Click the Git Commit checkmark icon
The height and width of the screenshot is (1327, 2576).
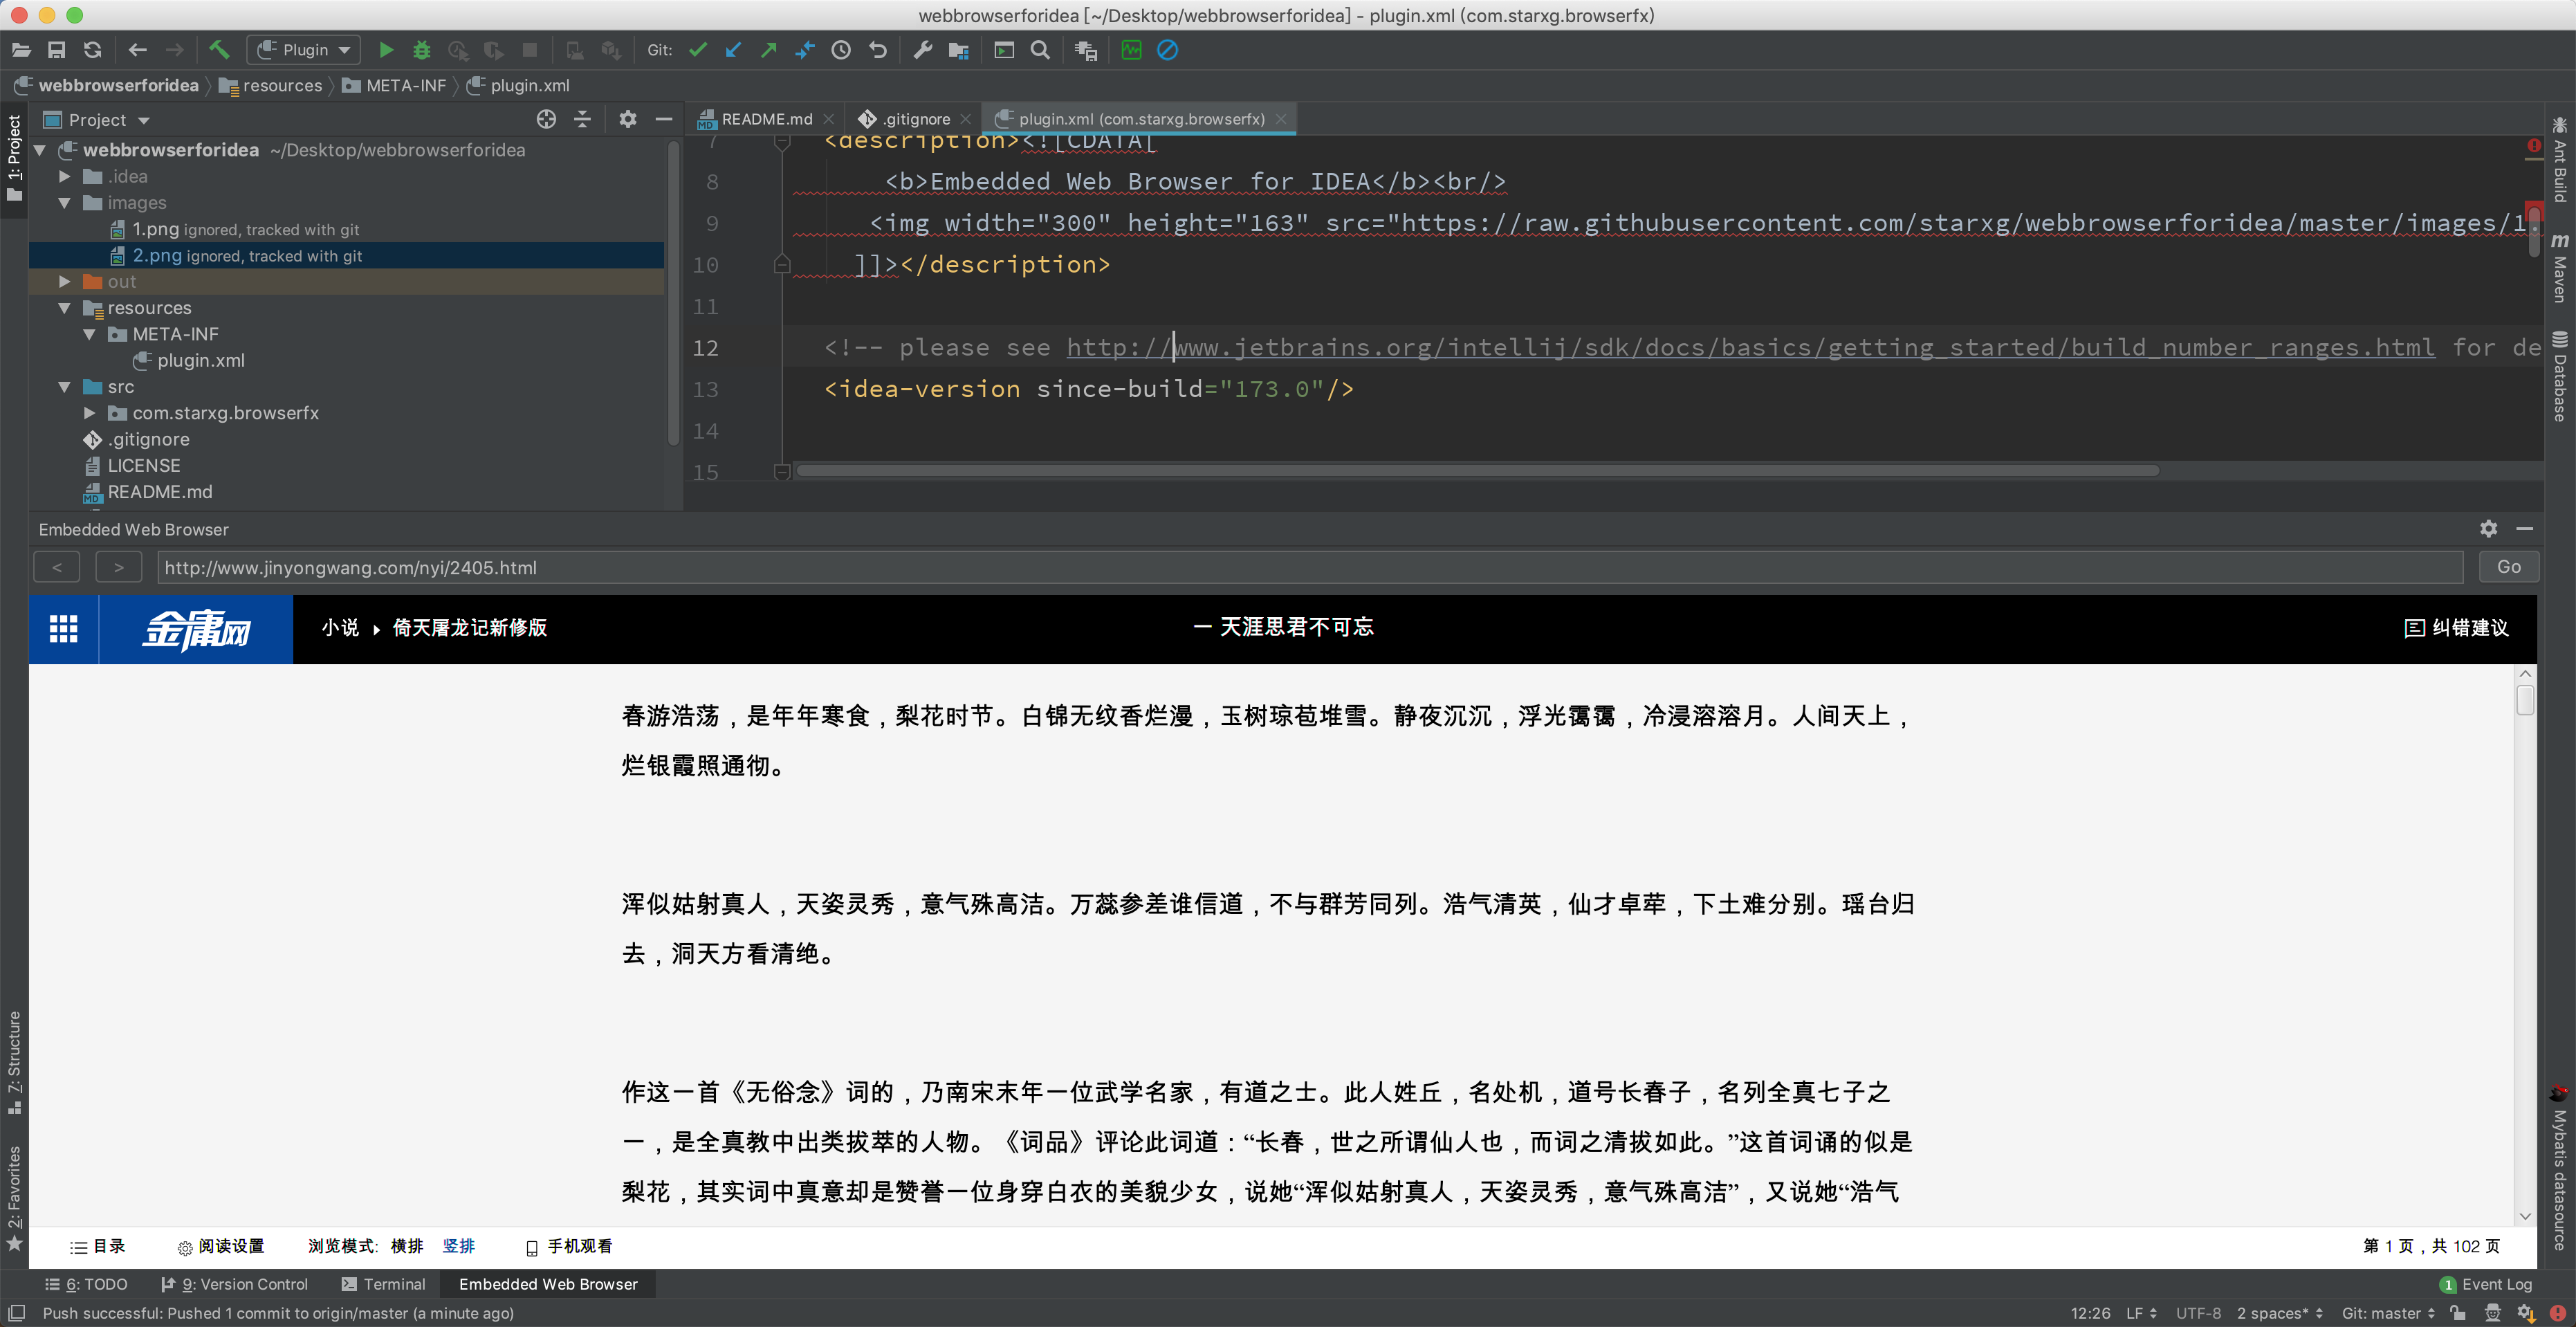pos(698,50)
